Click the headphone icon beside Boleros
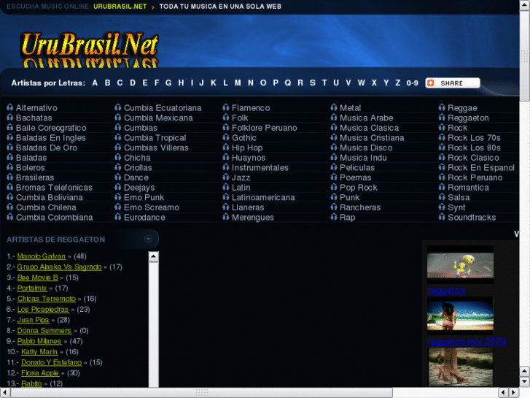The height and width of the screenshot is (398, 530). click(x=9, y=167)
